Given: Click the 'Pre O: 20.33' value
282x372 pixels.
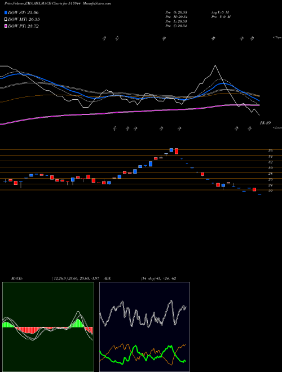Looking at the screenshot, I should coord(176,12).
